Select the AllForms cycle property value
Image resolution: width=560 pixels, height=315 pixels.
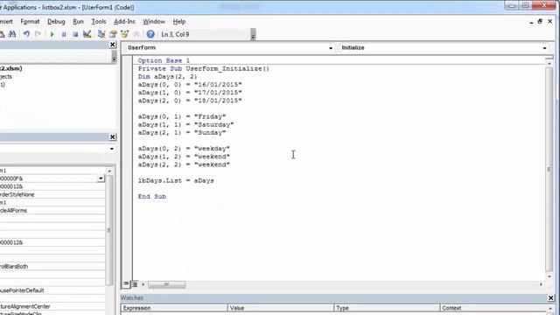pyautogui.click(x=52, y=210)
